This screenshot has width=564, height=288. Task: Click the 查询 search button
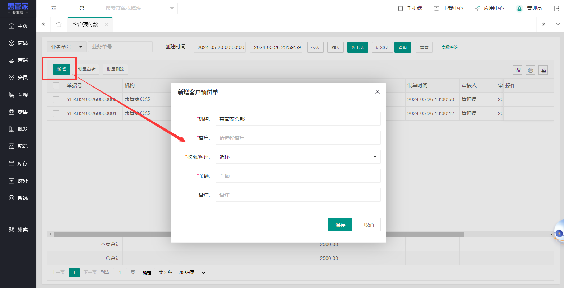coord(403,47)
